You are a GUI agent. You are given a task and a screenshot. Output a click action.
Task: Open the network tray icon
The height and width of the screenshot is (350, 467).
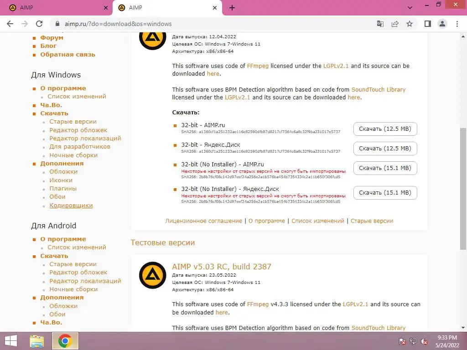413,341
